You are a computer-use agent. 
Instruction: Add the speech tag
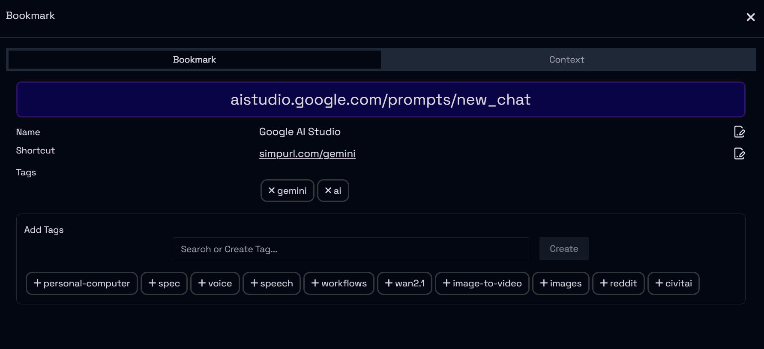tap(272, 283)
